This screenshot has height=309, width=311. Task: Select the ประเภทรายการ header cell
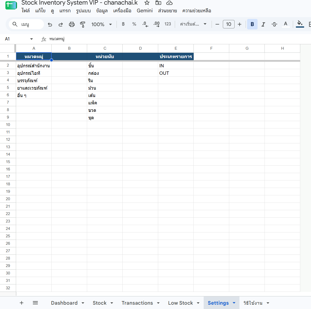176,56
